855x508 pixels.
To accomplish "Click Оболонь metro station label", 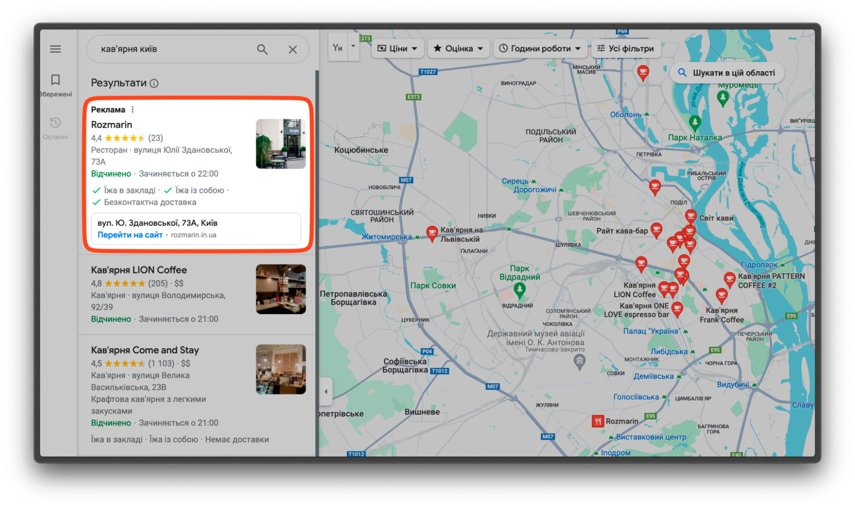I will [x=625, y=115].
